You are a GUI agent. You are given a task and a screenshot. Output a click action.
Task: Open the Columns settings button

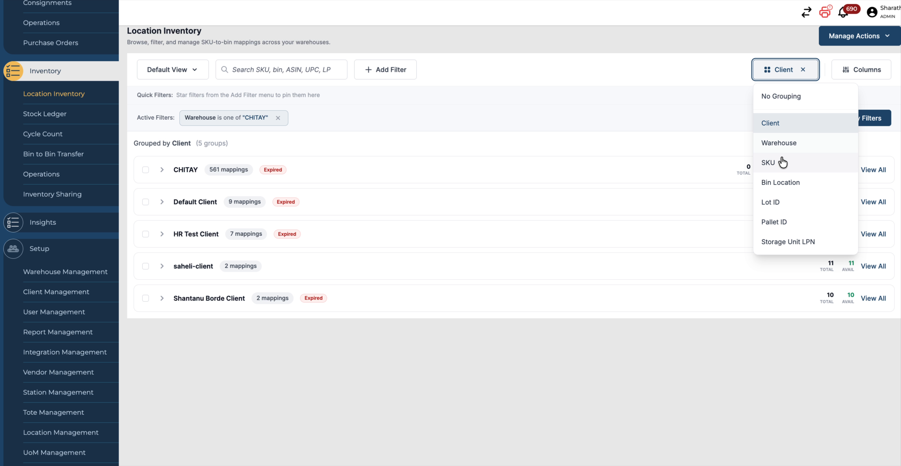coord(861,70)
